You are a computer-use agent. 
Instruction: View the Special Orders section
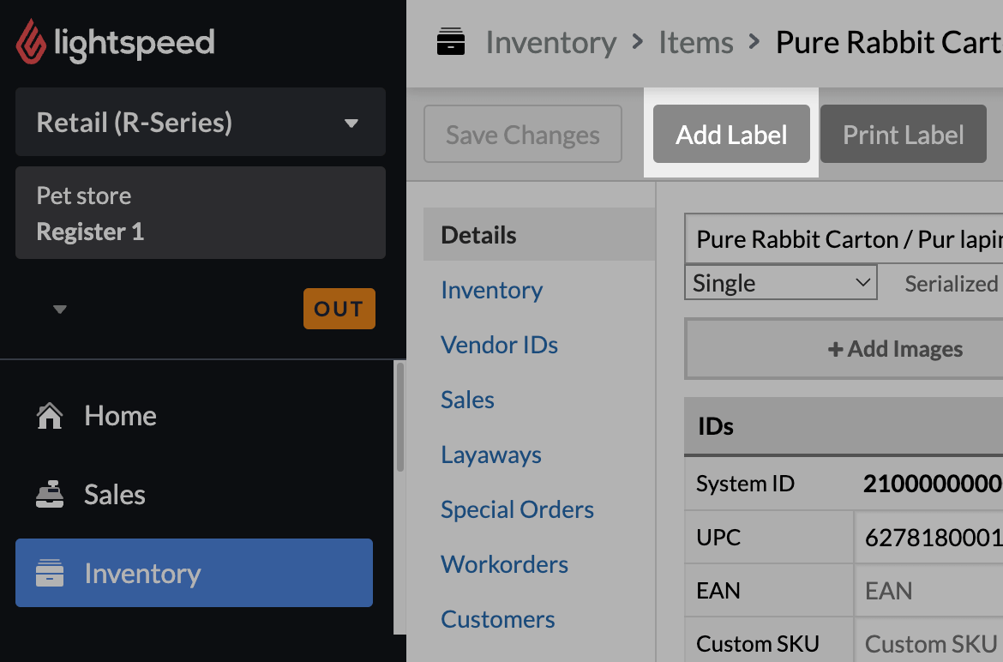[517, 509]
